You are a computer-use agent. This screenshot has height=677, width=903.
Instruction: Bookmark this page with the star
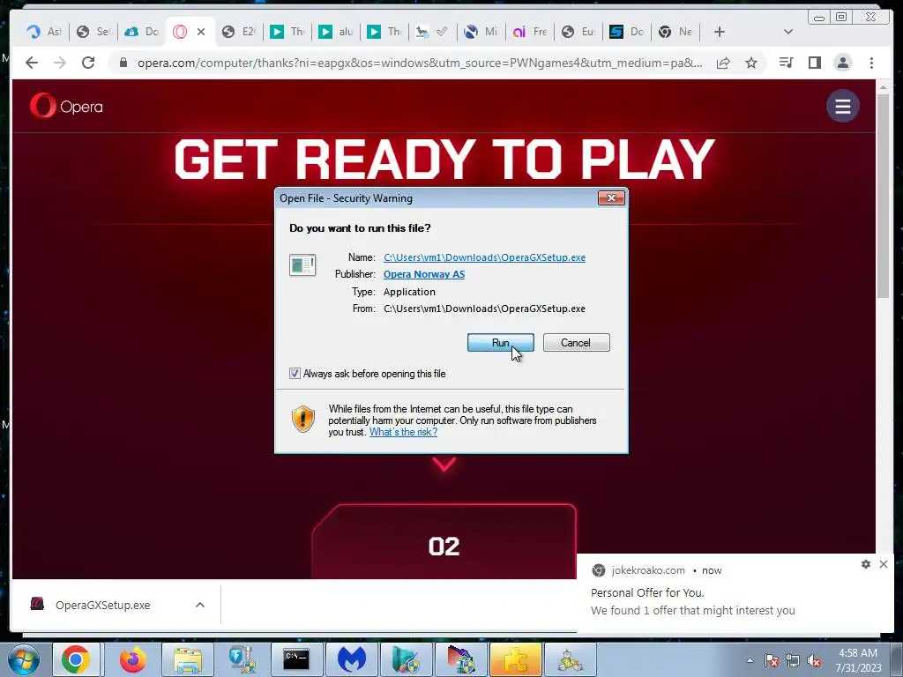[x=751, y=63]
